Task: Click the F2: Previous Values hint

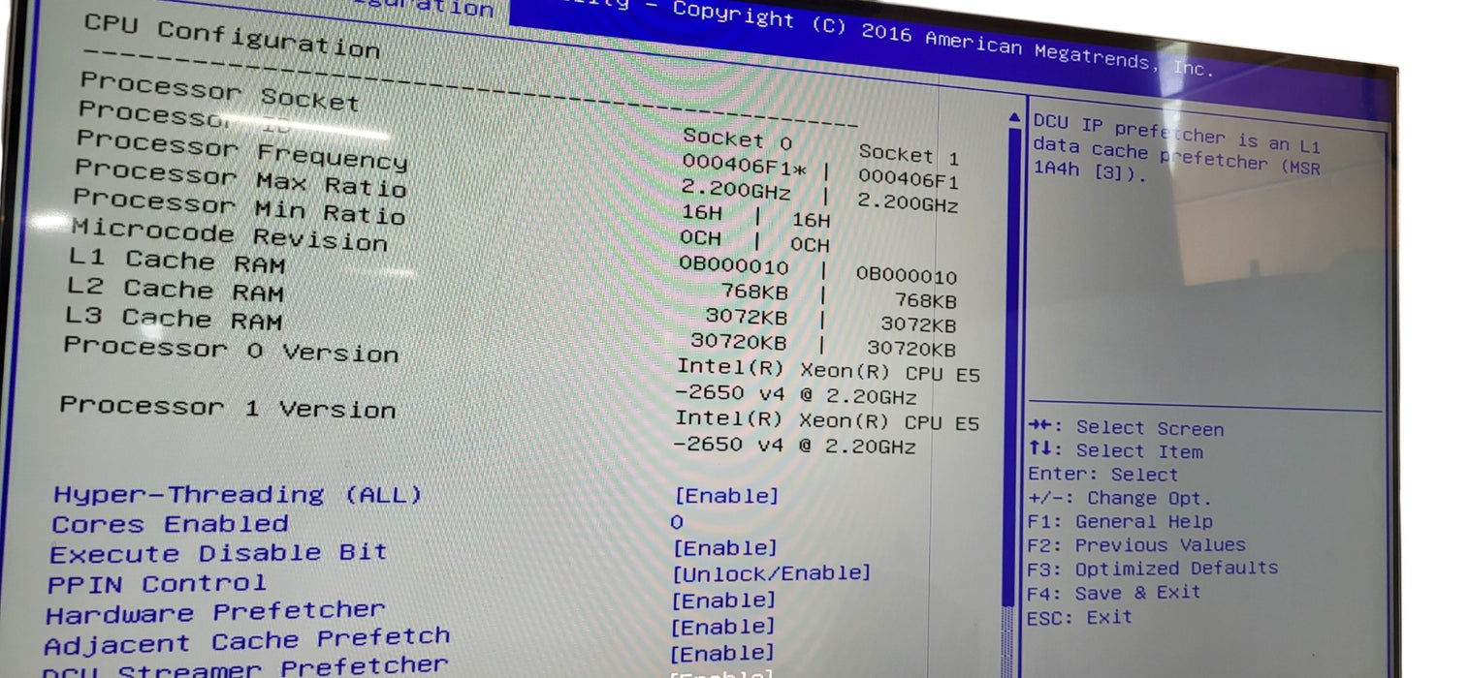Action: pos(1136,544)
